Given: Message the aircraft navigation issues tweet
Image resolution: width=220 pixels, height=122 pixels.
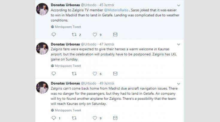Looking at the screenshot, I should [x=115, y=118].
